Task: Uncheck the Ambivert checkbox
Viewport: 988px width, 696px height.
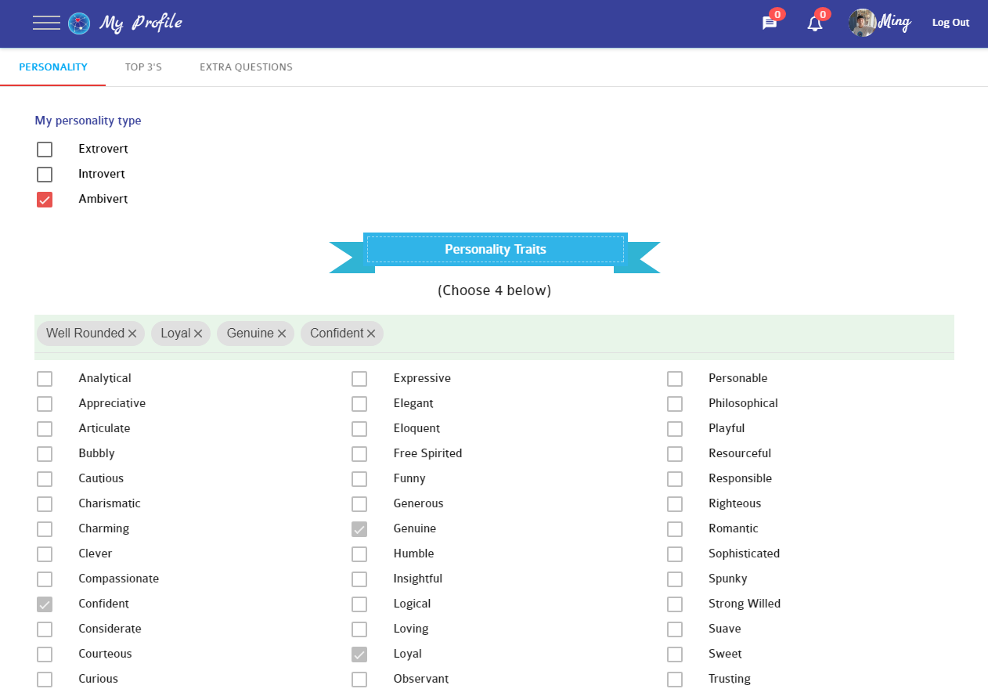Action: point(45,200)
